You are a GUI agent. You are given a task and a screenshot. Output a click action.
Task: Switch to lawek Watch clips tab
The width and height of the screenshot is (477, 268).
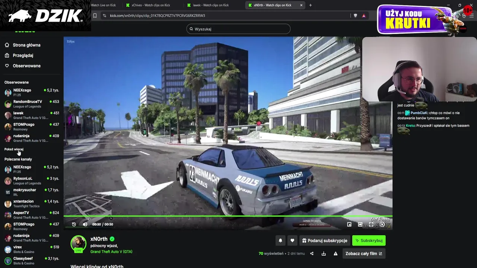pos(211,5)
